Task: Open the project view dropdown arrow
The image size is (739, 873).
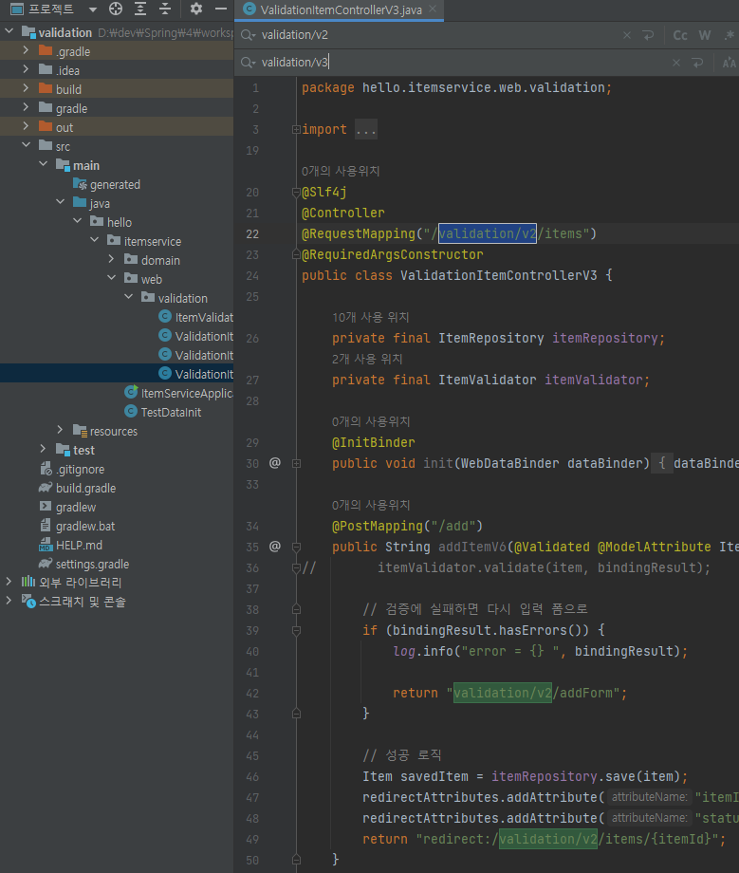Action: pyautogui.click(x=93, y=9)
